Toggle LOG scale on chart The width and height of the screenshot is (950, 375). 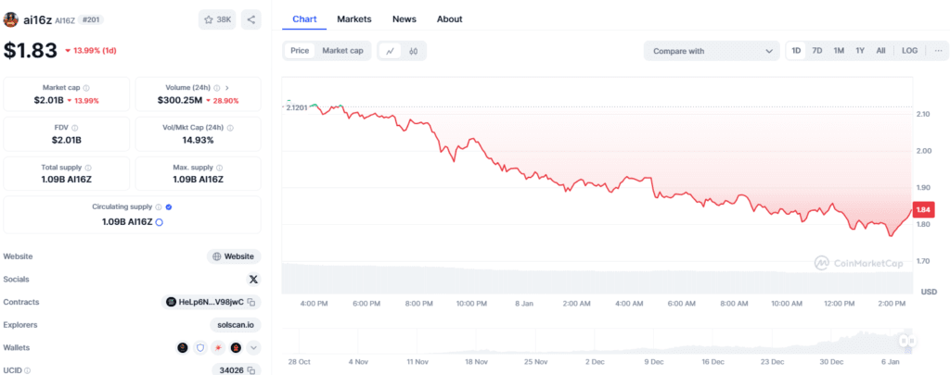(x=909, y=51)
